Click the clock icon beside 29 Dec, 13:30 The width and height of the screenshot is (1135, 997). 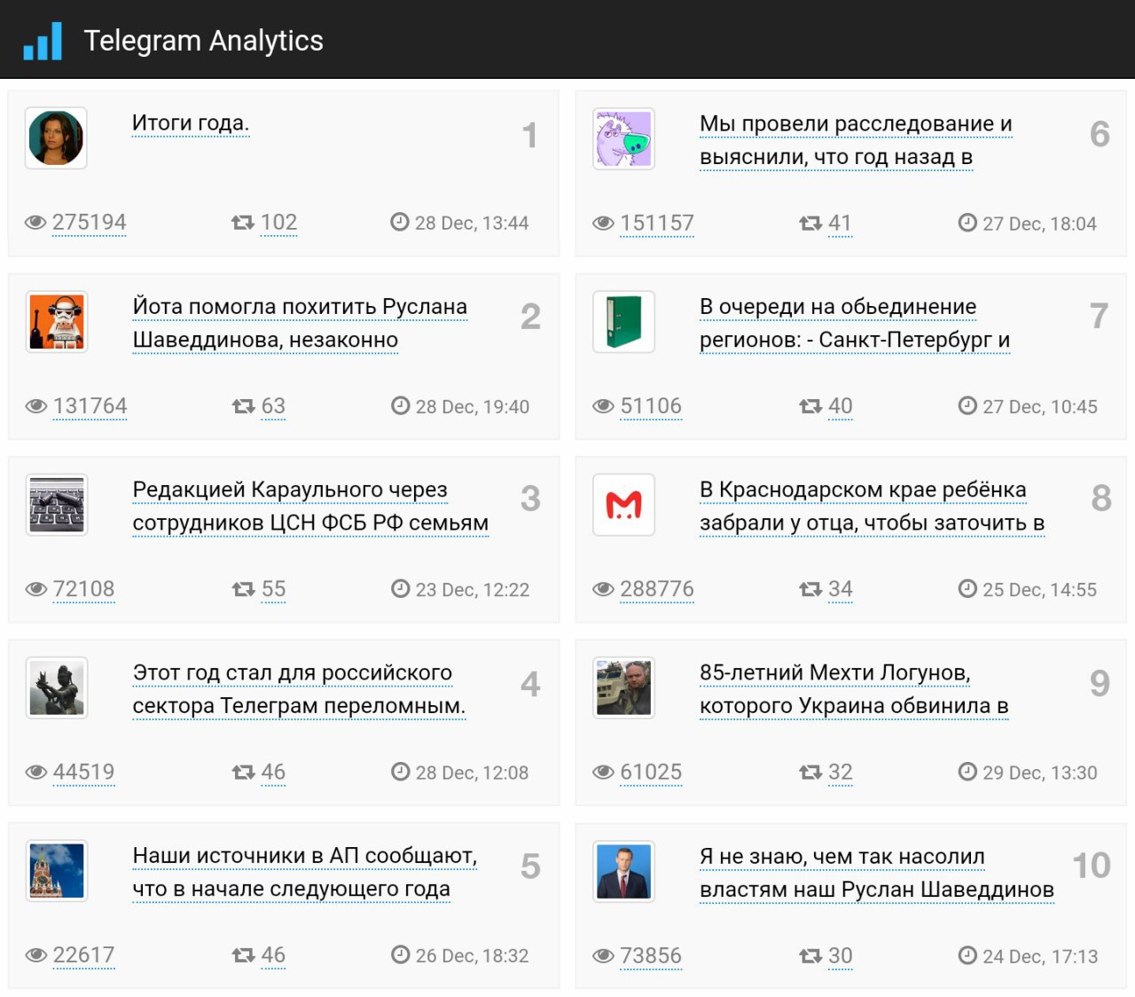[967, 772]
